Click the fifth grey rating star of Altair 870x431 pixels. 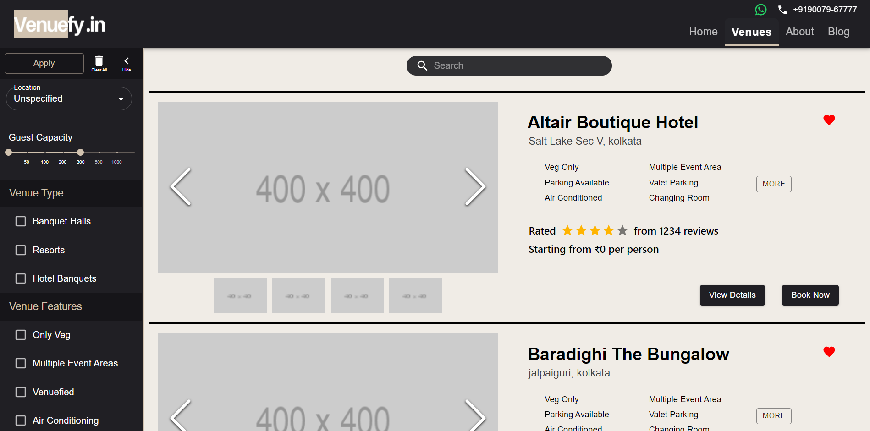pos(622,230)
